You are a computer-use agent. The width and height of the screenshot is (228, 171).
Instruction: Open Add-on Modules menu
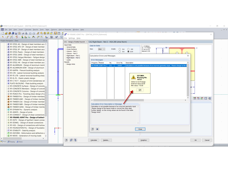(x=65, y=29)
